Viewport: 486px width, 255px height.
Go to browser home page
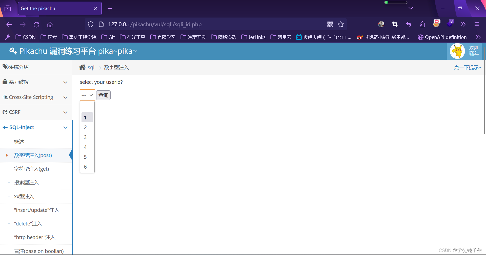(50, 24)
